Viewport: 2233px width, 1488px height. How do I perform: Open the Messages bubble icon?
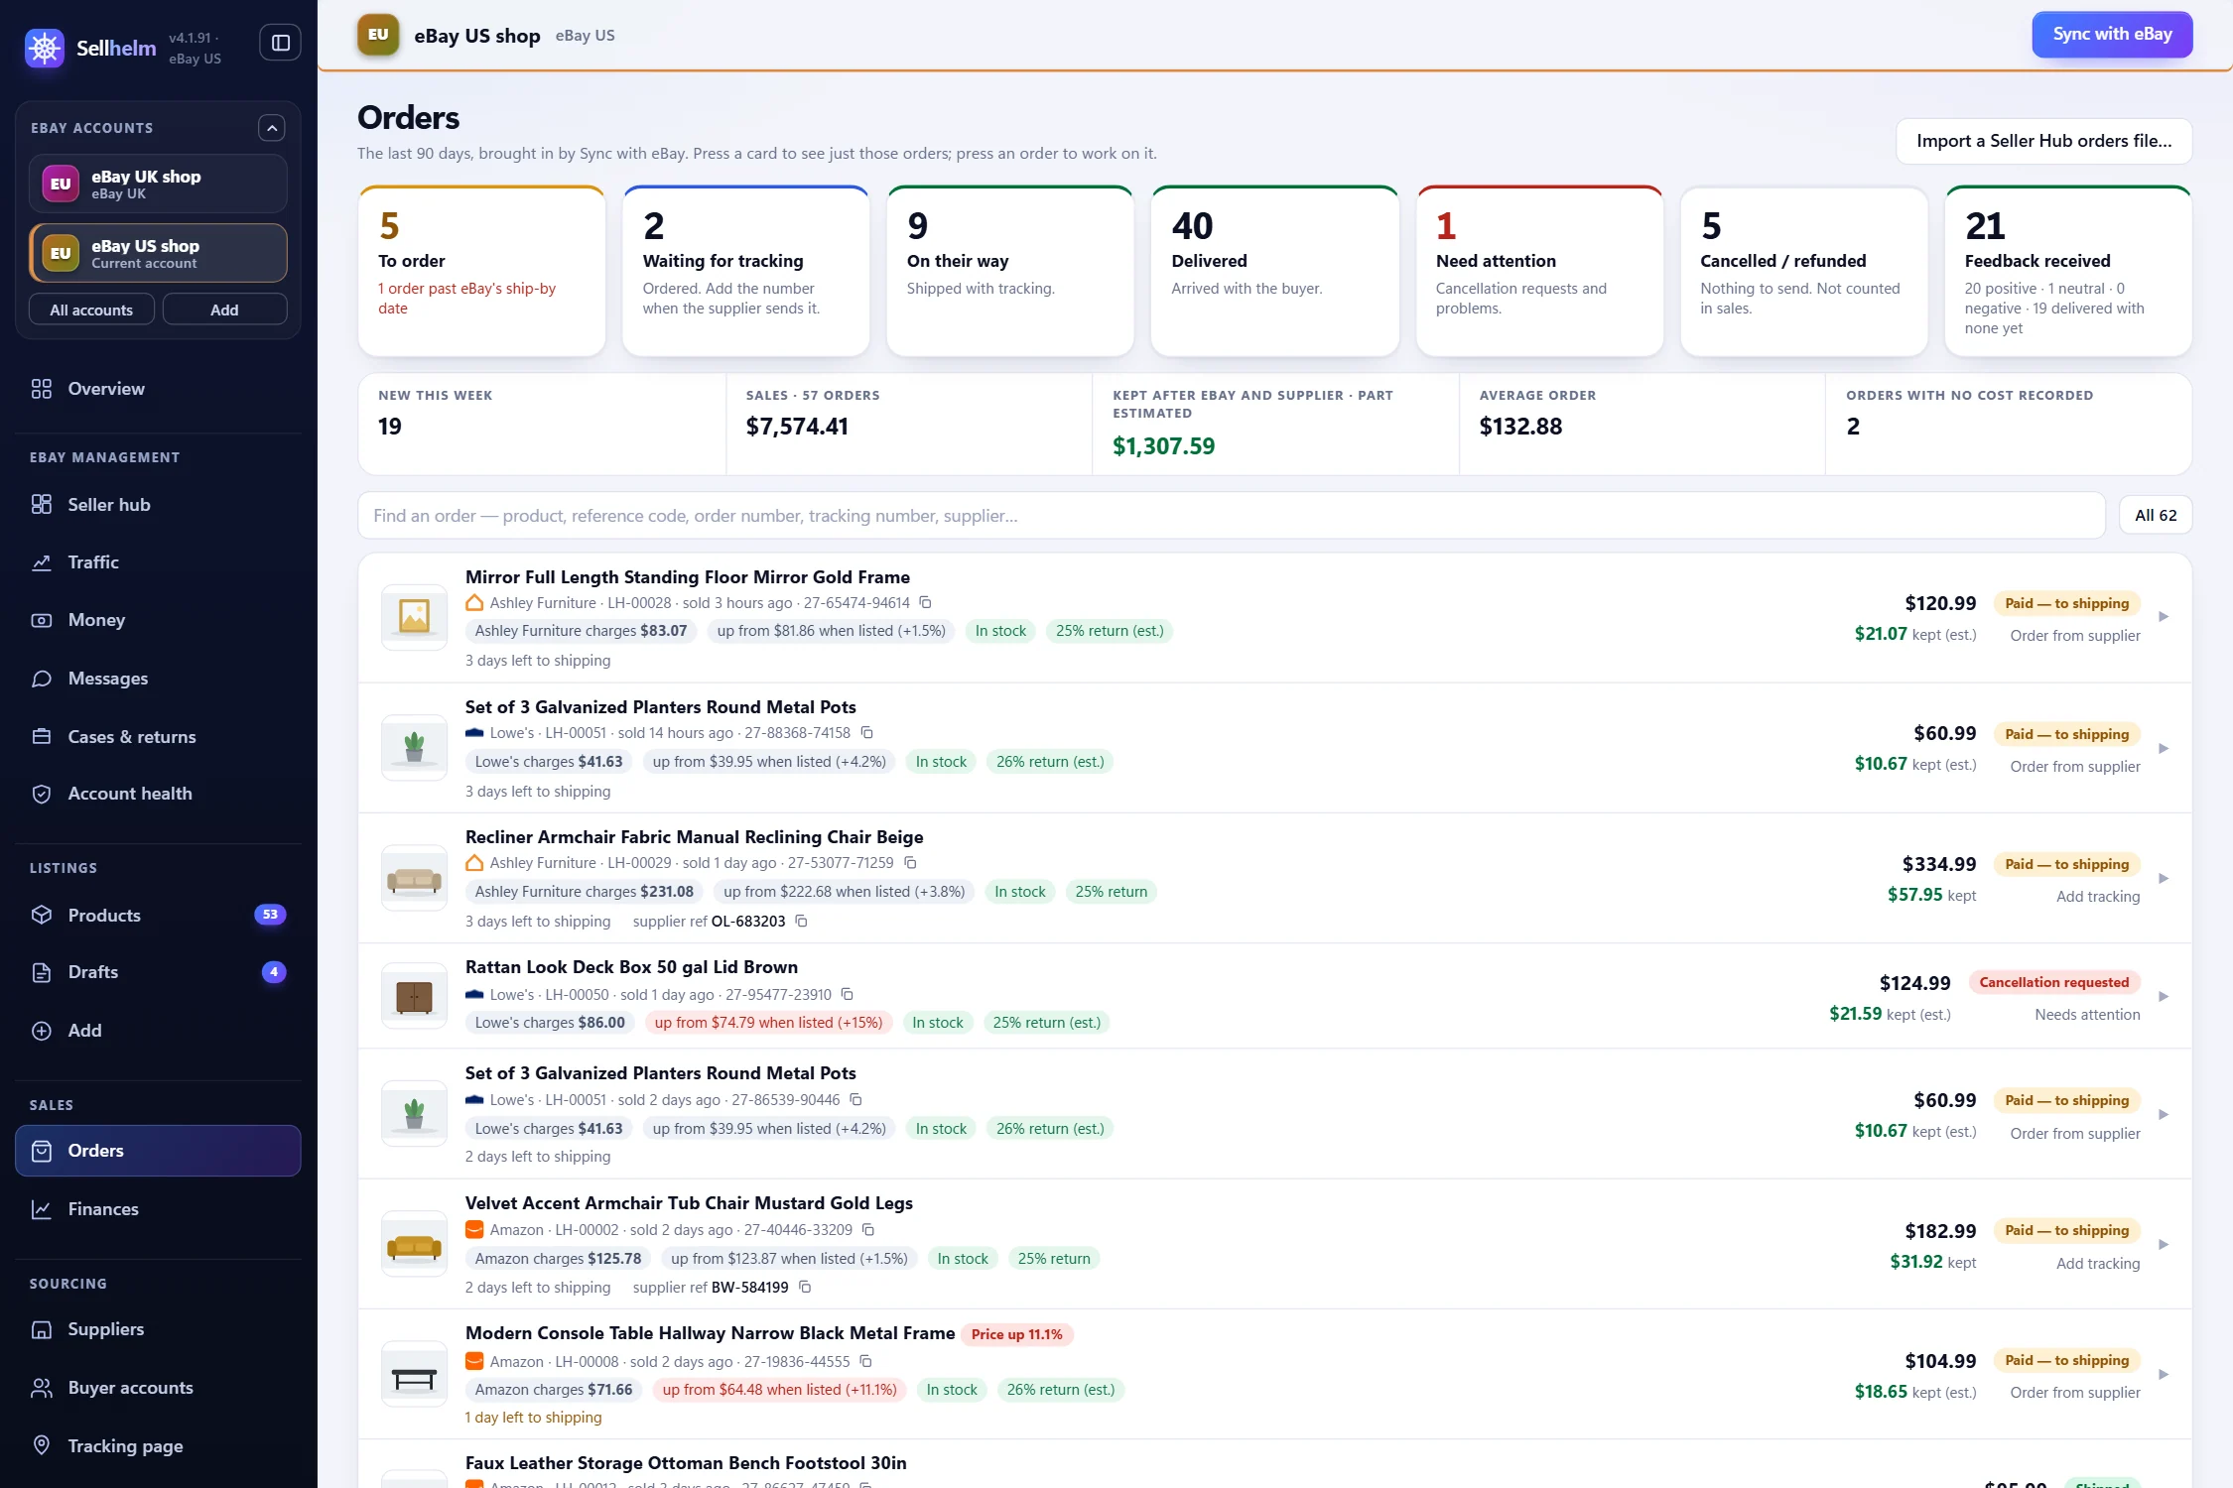(42, 679)
